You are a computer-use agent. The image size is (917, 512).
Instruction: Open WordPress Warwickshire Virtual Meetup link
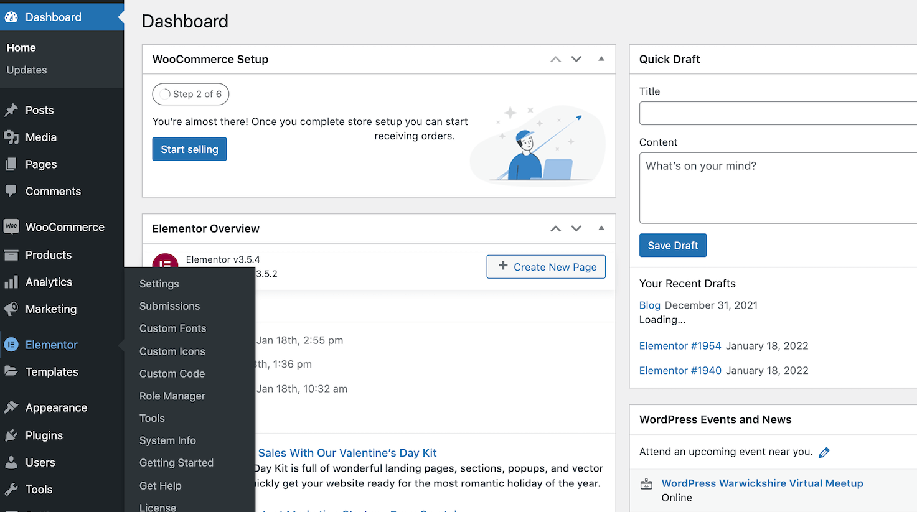click(x=763, y=483)
